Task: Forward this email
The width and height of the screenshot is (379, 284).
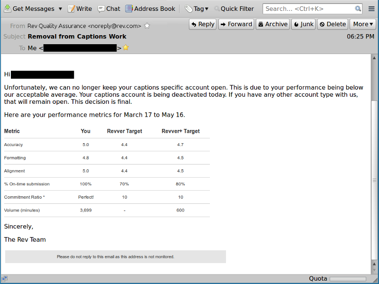Action: (x=236, y=24)
